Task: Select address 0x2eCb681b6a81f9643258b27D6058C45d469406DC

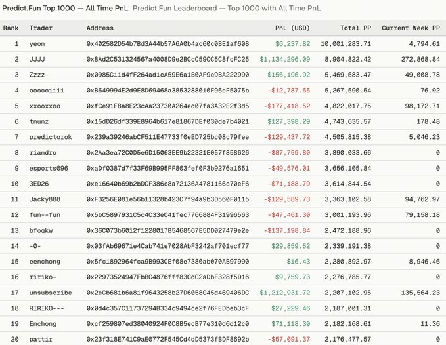Action: tap(167, 293)
